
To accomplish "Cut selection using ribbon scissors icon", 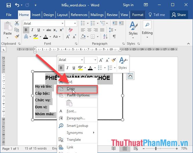I will coord(17,23).
